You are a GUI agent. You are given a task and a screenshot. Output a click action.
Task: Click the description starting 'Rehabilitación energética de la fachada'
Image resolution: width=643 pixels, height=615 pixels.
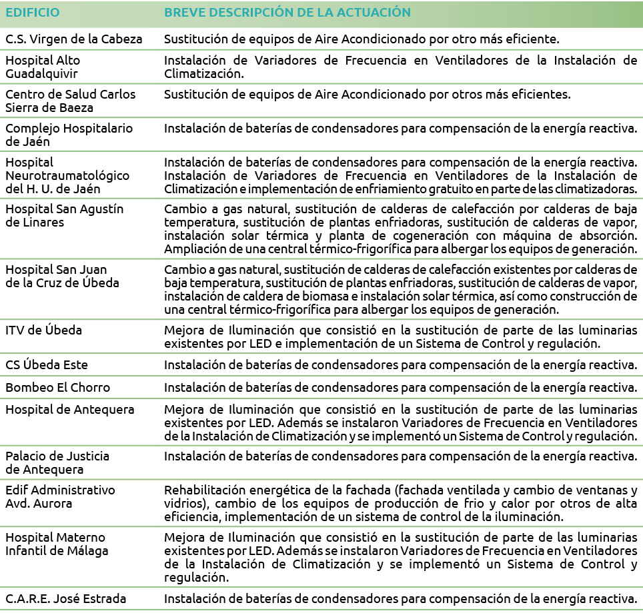(x=400, y=503)
